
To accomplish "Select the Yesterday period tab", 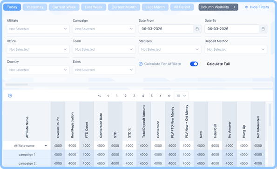I will [x=35, y=7].
